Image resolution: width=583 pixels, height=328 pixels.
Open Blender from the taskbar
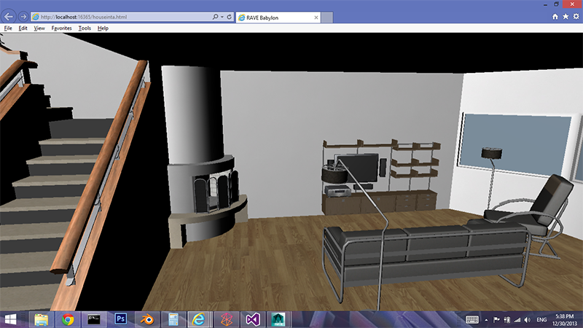pyautogui.click(x=147, y=319)
